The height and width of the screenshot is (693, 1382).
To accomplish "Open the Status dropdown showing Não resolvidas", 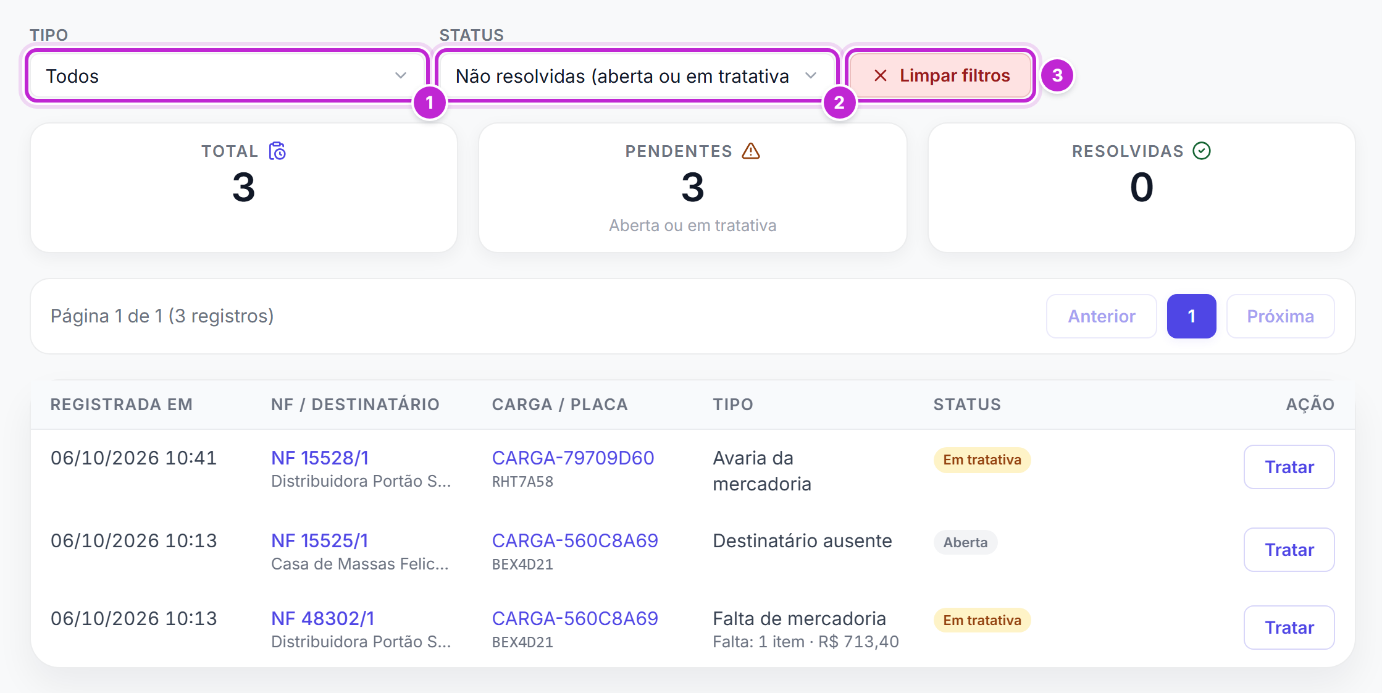I will click(637, 76).
